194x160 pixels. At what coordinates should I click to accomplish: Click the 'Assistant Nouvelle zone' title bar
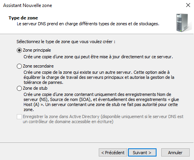click(28, 5)
